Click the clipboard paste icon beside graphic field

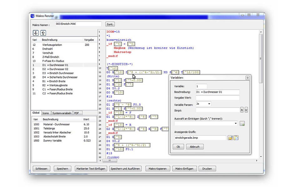[236, 138]
